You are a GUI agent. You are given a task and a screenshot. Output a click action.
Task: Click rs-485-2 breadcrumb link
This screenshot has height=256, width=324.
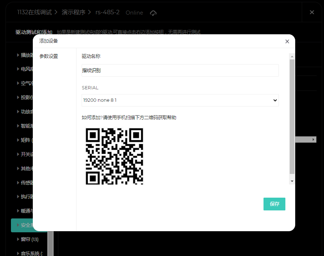pyautogui.click(x=108, y=12)
